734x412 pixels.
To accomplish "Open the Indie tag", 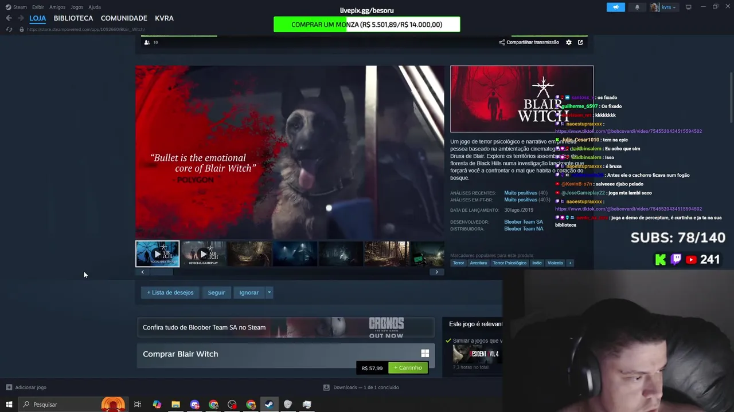I will click(537, 263).
